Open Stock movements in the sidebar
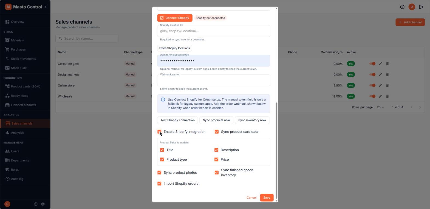Viewport: 430px width, 209px height. click(25, 59)
